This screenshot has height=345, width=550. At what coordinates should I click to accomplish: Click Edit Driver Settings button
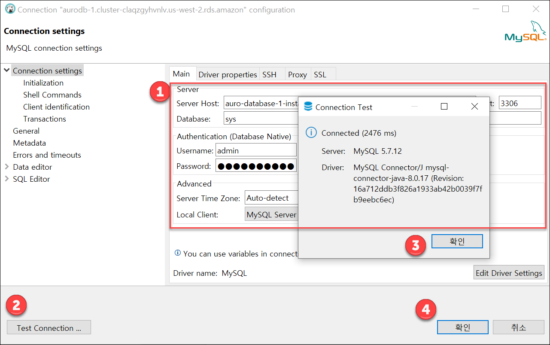click(509, 273)
